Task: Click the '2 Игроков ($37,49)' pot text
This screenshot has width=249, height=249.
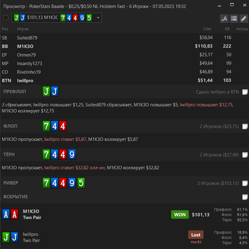Action: click(219, 155)
